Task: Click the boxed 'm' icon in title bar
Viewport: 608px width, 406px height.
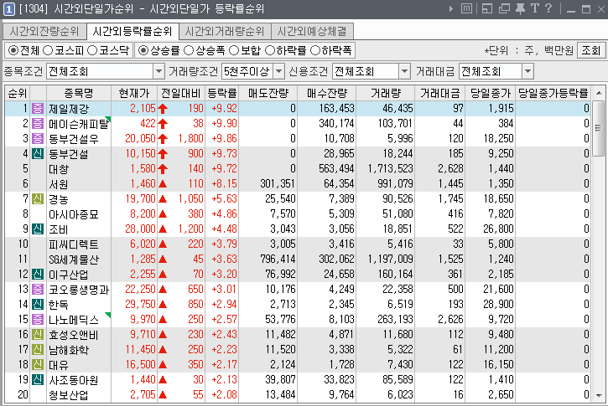Action: 466,8
